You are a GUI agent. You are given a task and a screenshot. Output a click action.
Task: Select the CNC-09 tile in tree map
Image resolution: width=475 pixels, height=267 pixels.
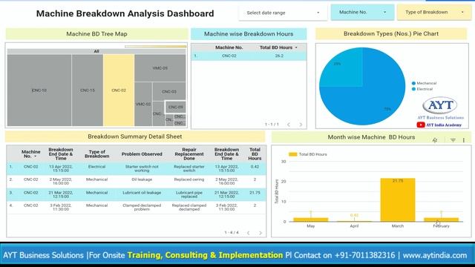pyautogui.click(x=176, y=107)
